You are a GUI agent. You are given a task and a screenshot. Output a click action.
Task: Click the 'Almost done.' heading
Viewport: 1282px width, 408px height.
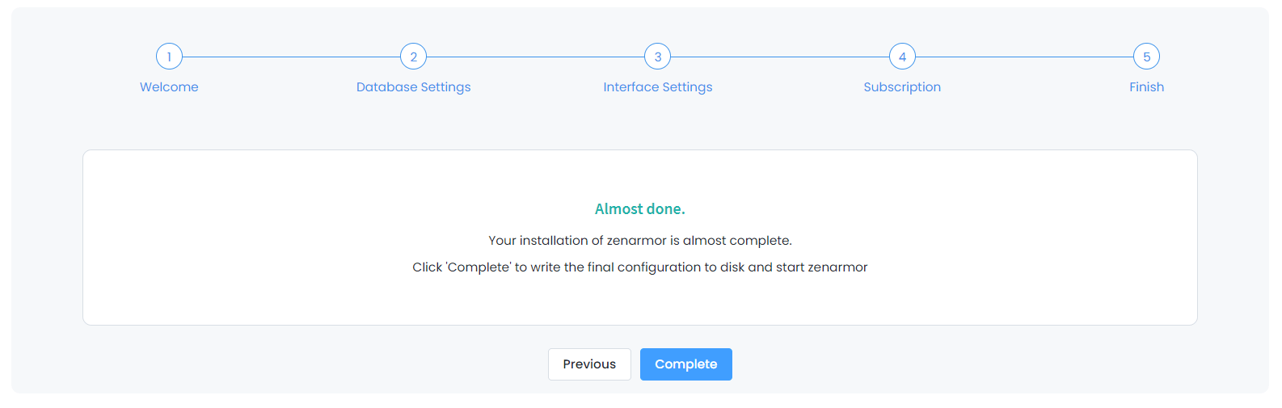[x=639, y=209]
